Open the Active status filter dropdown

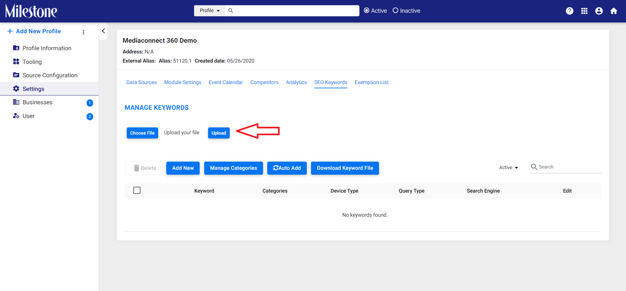click(x=508, y=167)
